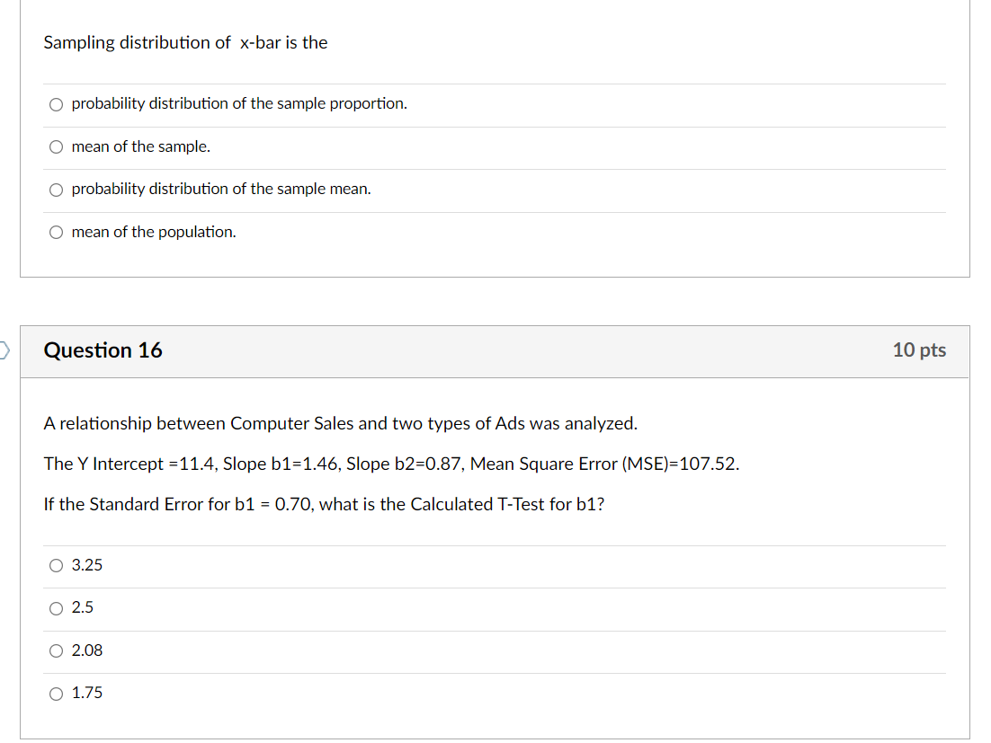The height and width of the screenshot is (743, 991).
Task: Click the text "Sampling distribution of x-bar is the"
Action: pyautogui.click(x=185, y=42)
